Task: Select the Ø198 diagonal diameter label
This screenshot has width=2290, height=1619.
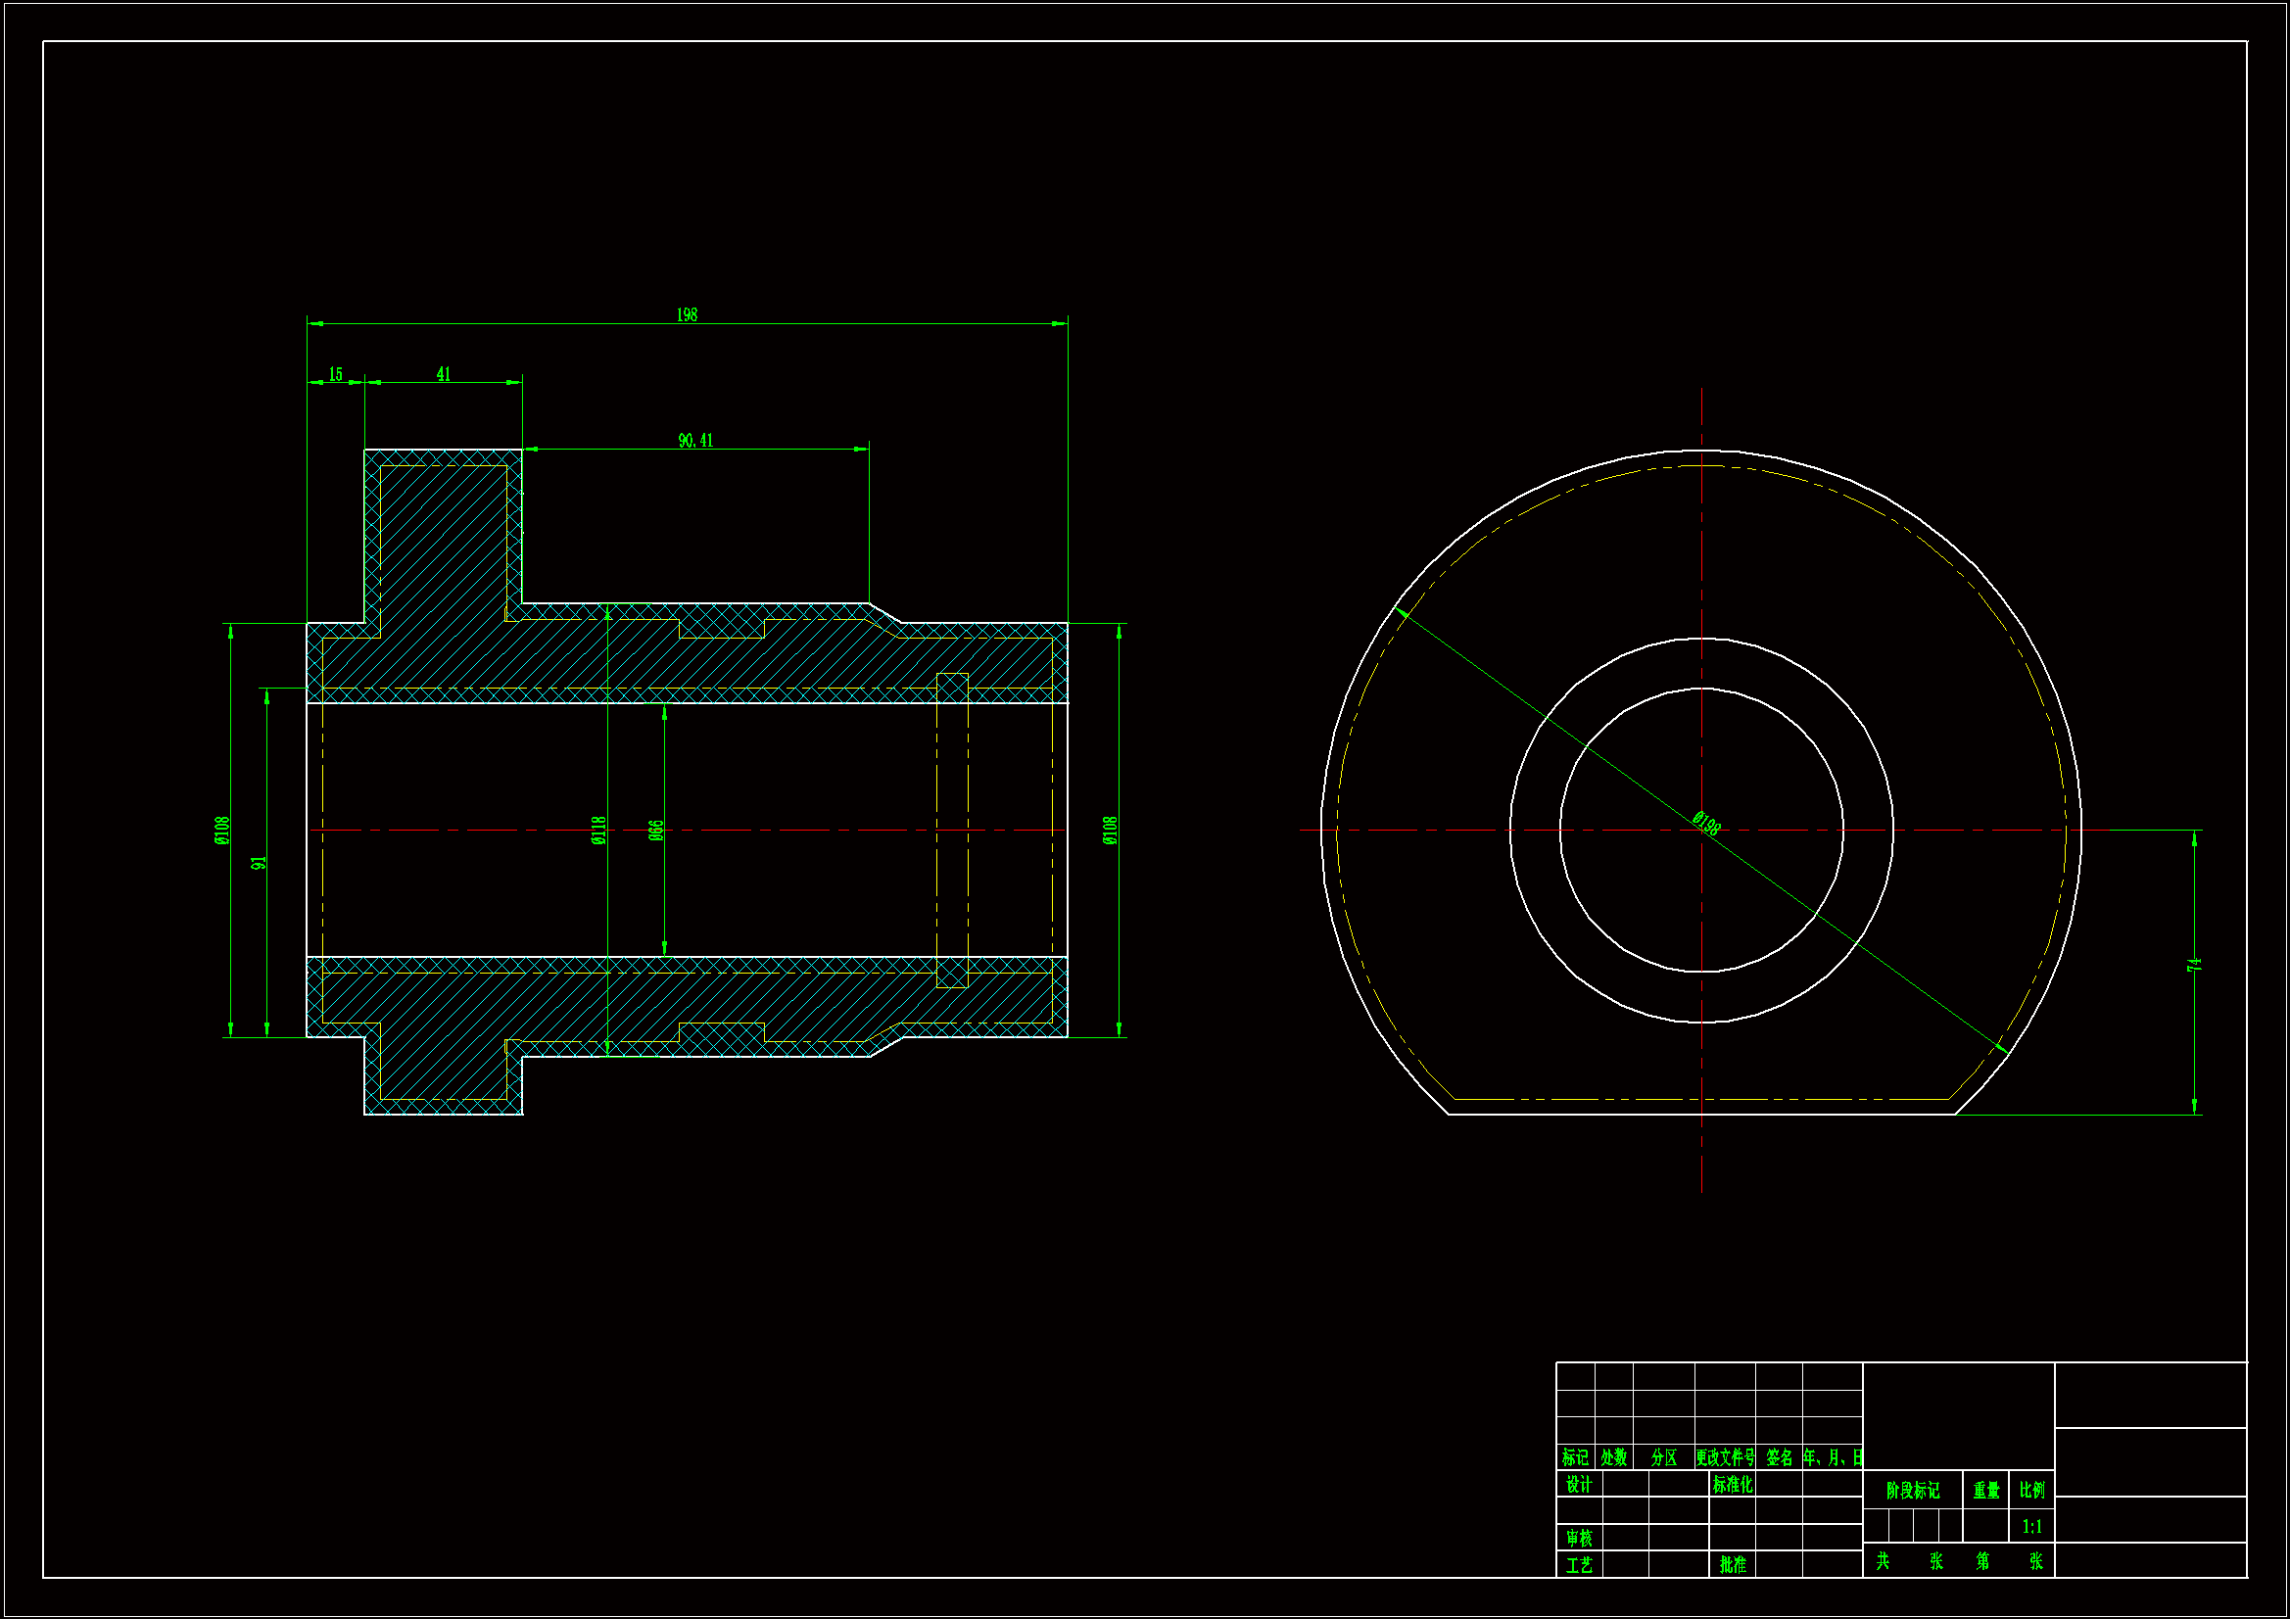Action: point(1706,824)
